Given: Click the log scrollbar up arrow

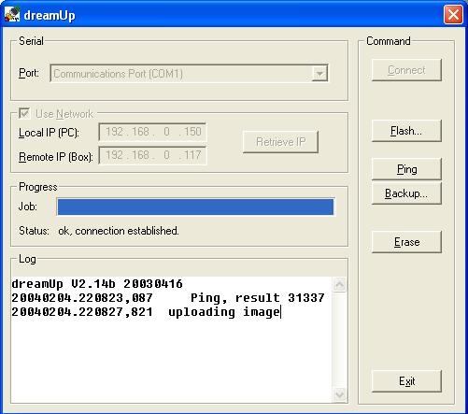Looking at the screenshot, I should 339,284.
